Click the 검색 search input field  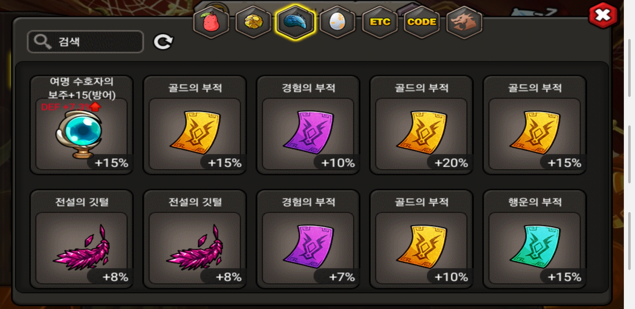tap(85, 42)
